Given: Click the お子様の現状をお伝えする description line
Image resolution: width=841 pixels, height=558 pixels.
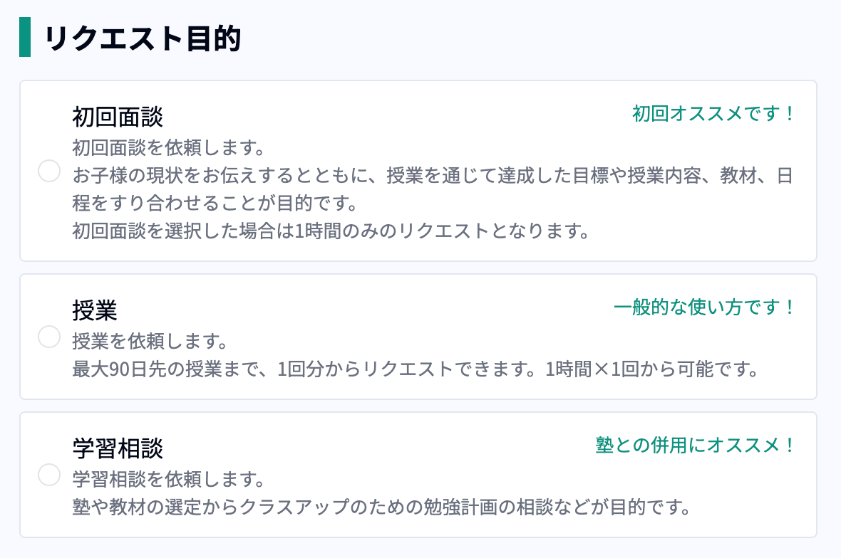Looking at the screenshot, I should coord(433,177).
